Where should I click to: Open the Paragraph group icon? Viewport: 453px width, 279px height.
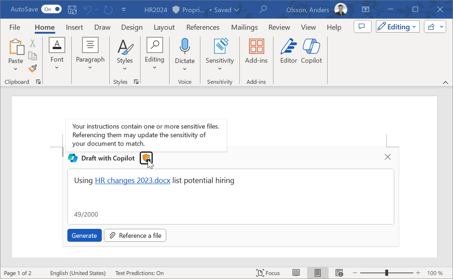point(90,45)
